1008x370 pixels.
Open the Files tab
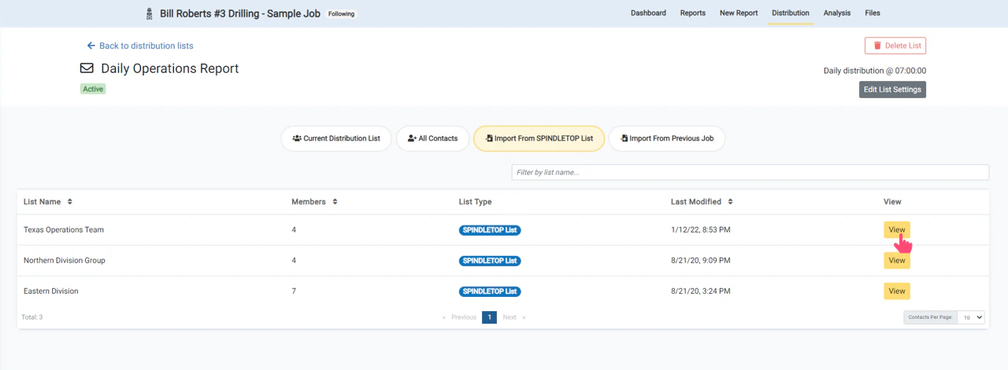pyautogui.click(x=873, y=13)
